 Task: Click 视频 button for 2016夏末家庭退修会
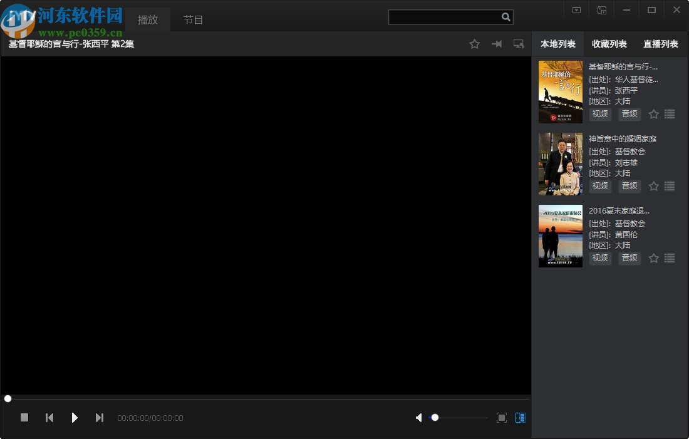(x=599, y=258)
